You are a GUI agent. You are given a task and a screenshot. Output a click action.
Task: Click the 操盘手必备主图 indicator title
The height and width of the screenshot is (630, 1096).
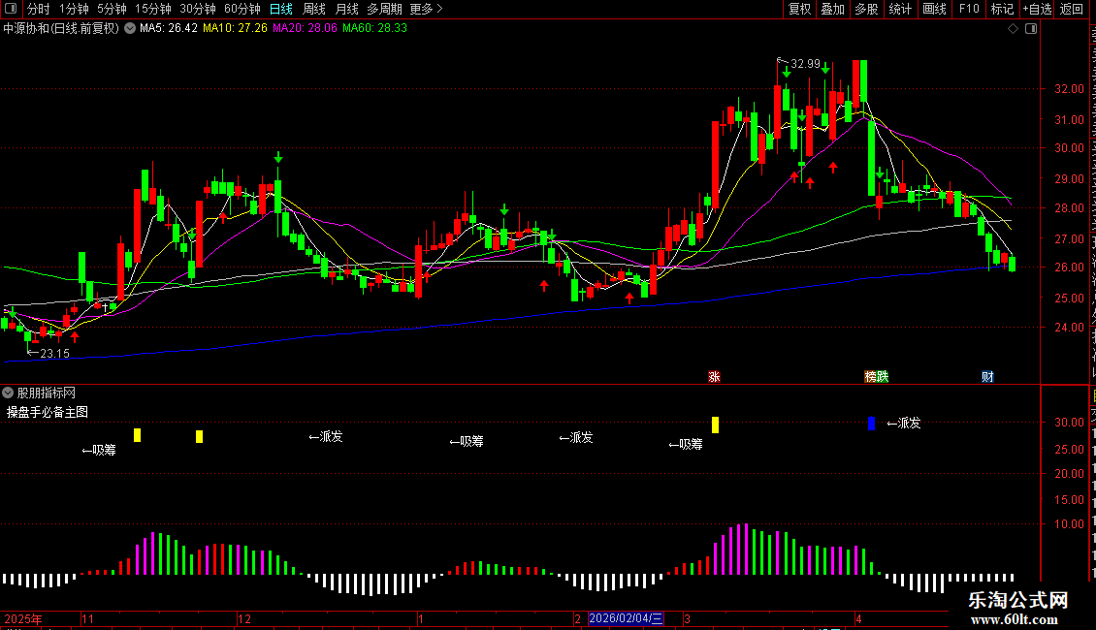click(48, 412)
